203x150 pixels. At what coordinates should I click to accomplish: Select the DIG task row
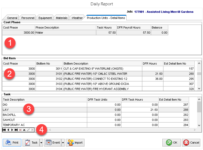96,105
